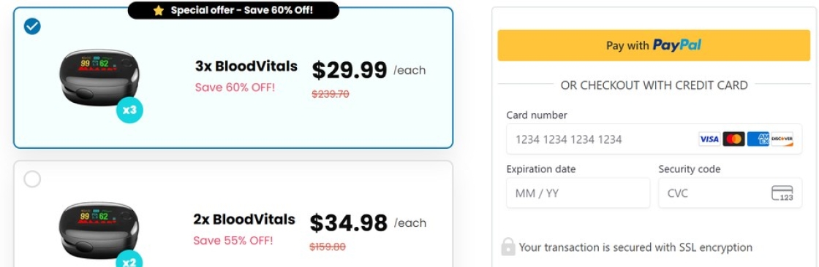Pay with PayPal button
Image resolution: width=819 pixels, height=267 pixels.
[654, 45]
